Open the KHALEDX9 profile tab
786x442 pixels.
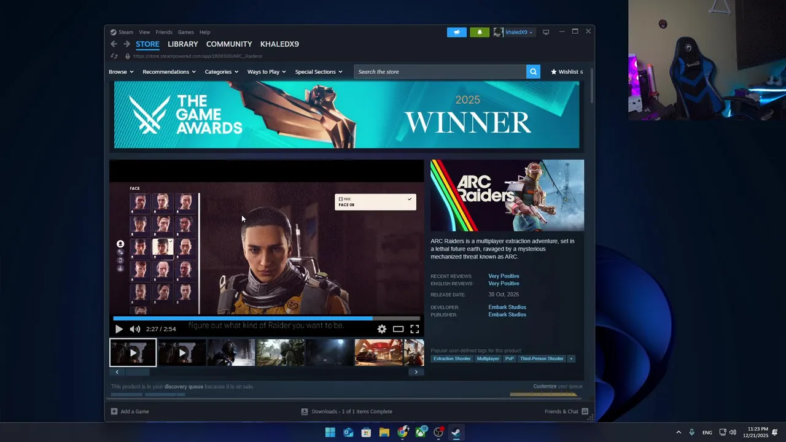pos(279,44)
